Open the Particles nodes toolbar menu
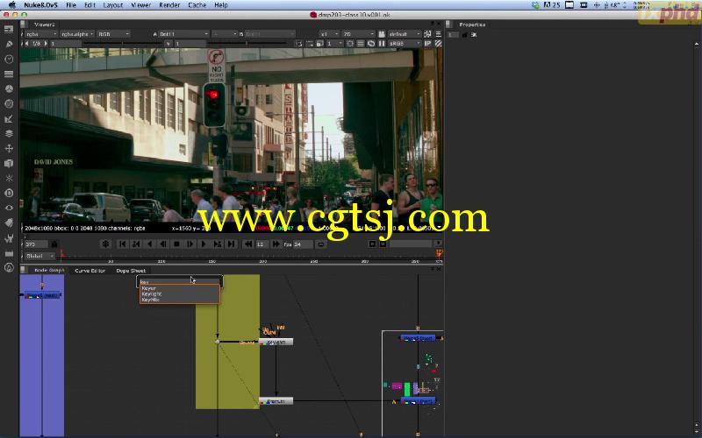The image size is (702, 438). pyautogui.click(x=9, y=179)
